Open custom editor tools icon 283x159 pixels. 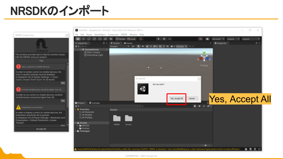point(111,39)
